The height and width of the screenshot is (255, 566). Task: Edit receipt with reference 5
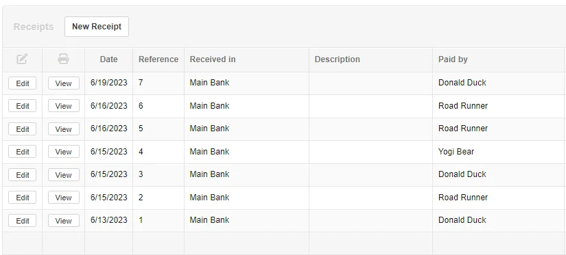click(23, 129)
